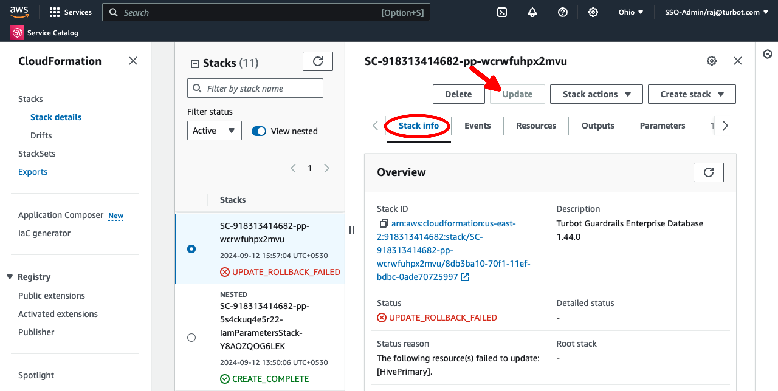Image resolution: width=778 pixels, height=391 pixels.
Task: Open the Create stack dropdown
Action: coord(692,94)
